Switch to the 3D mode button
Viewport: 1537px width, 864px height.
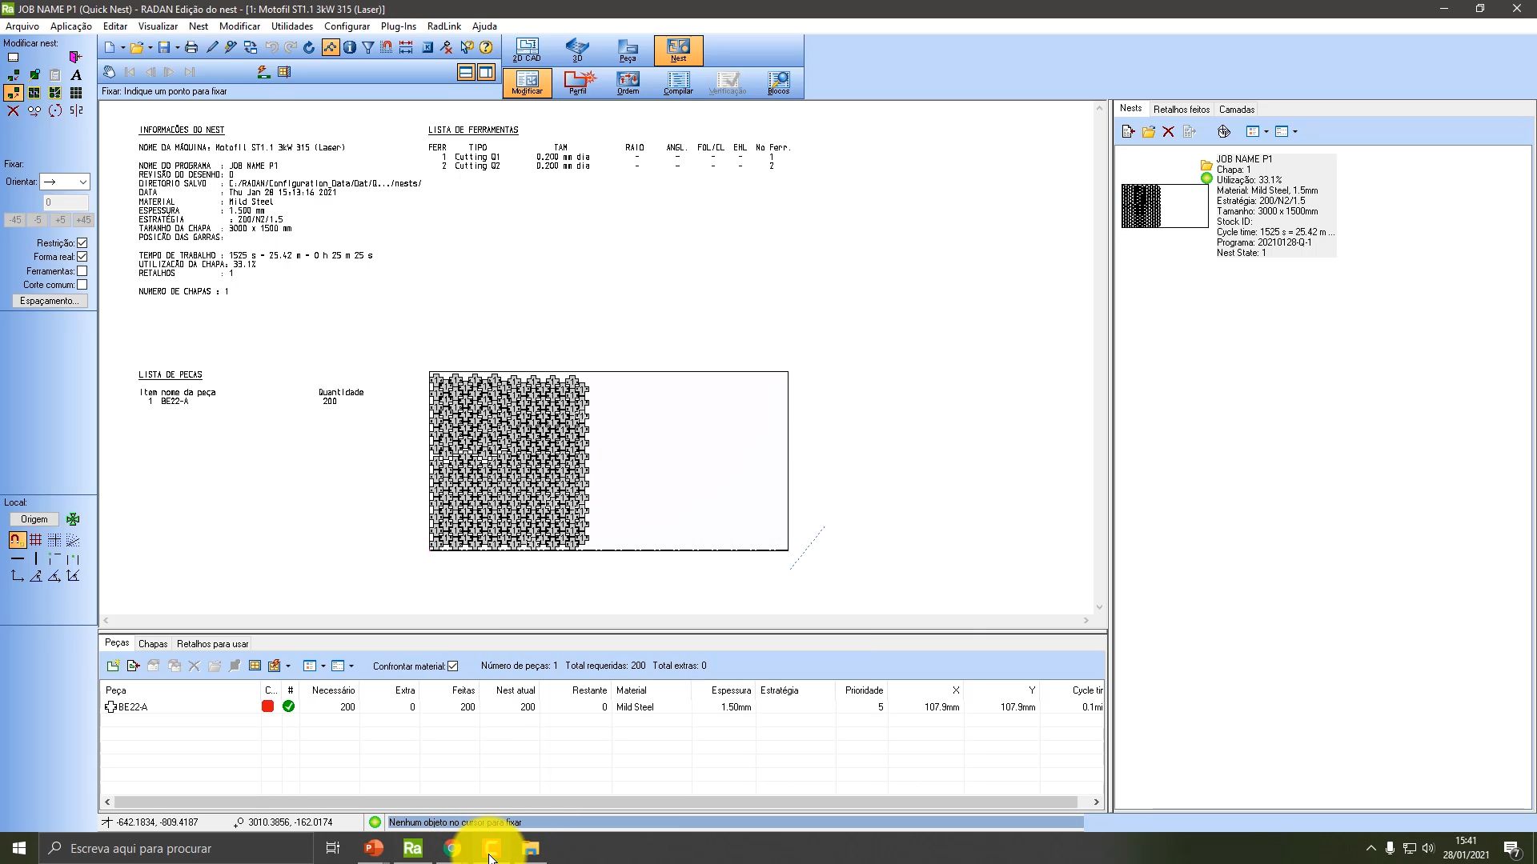click(x=577, y=50)
